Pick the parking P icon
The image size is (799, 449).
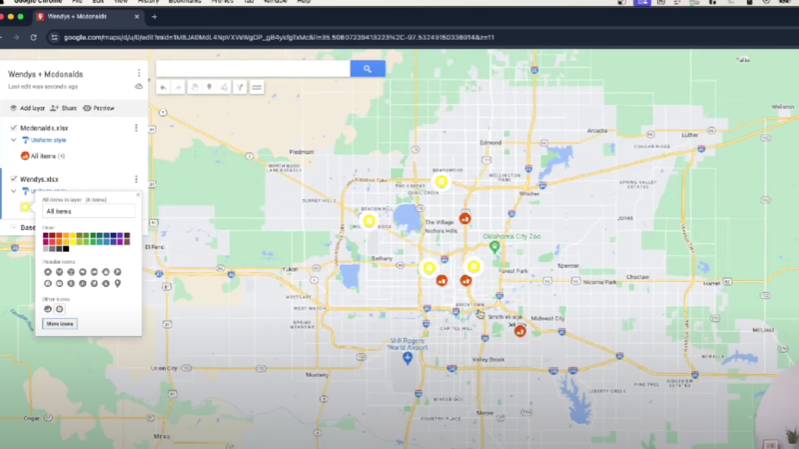[118, 272]
